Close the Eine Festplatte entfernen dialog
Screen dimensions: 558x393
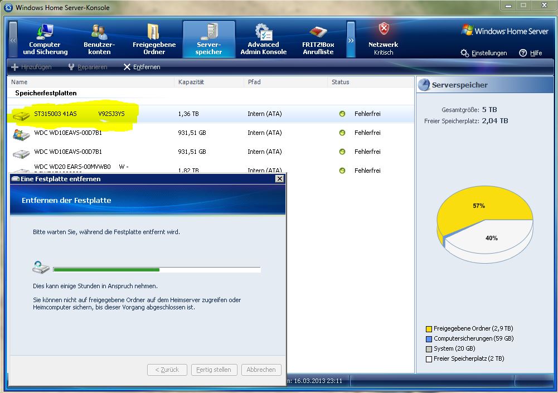280,179
